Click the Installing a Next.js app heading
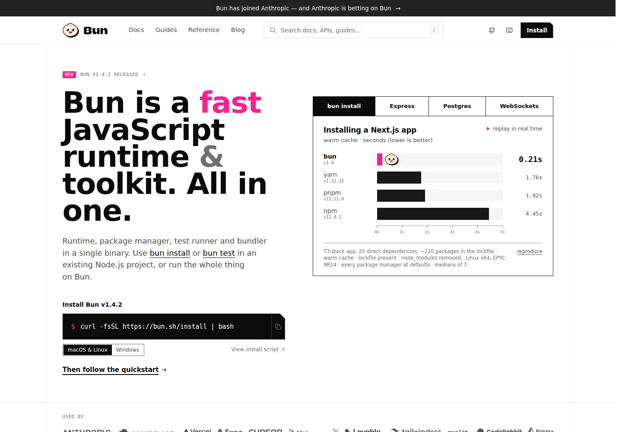This screenshot has height=432, width=622. [370, 130]
